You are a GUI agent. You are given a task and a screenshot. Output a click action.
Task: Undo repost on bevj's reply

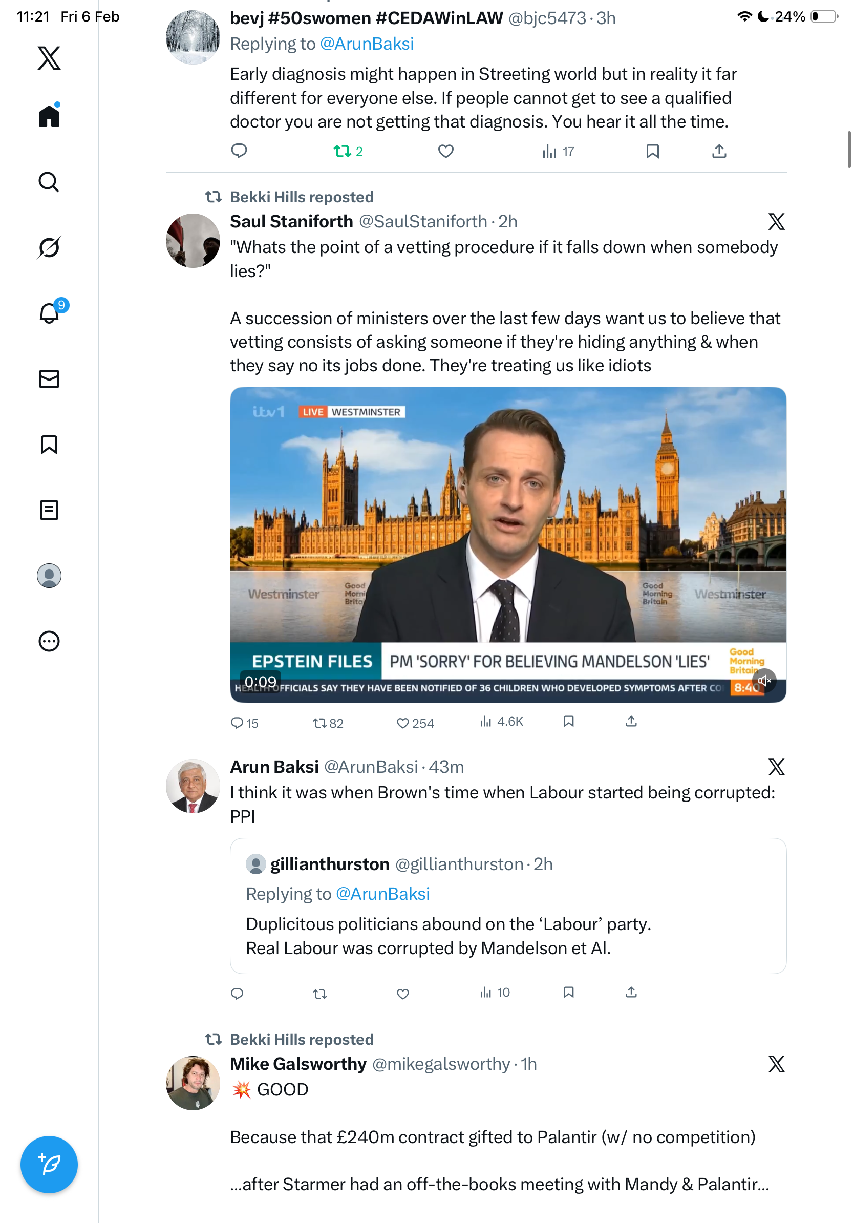pos(343,152)
